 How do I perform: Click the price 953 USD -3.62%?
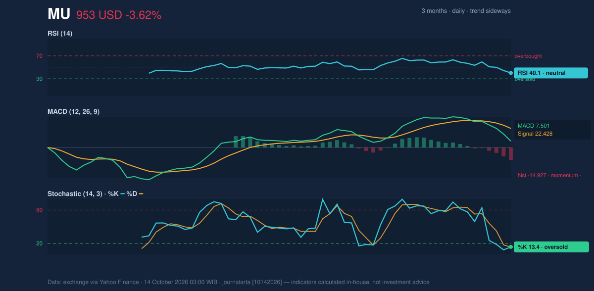click(119, 15)
